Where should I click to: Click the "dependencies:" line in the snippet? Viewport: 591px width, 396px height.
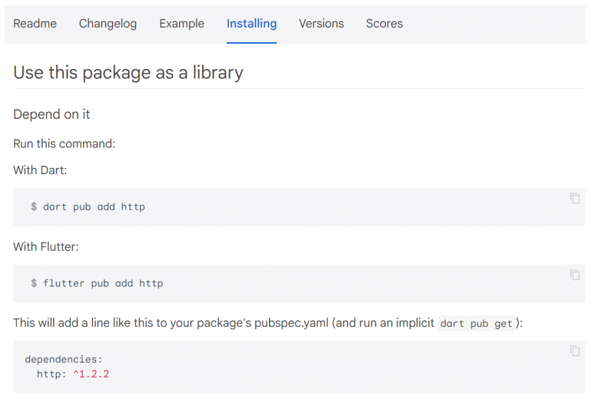click(63, 359)
